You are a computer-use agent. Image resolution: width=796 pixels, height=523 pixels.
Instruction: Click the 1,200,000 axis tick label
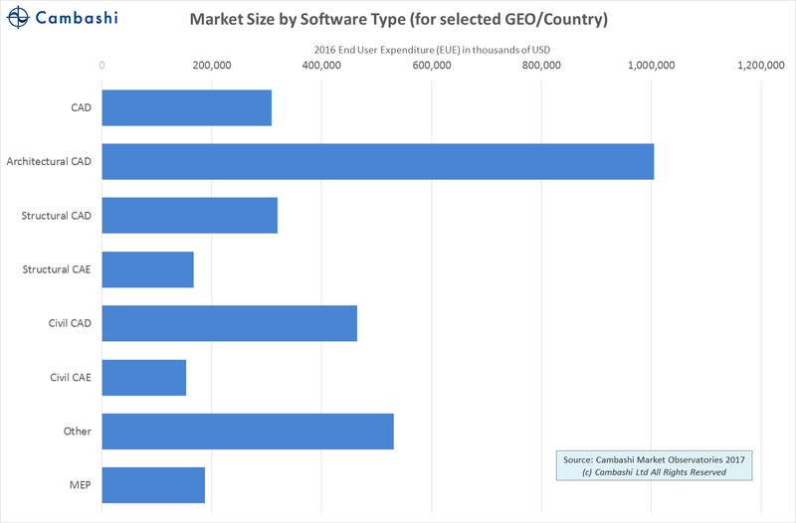[x=761, y=66]
